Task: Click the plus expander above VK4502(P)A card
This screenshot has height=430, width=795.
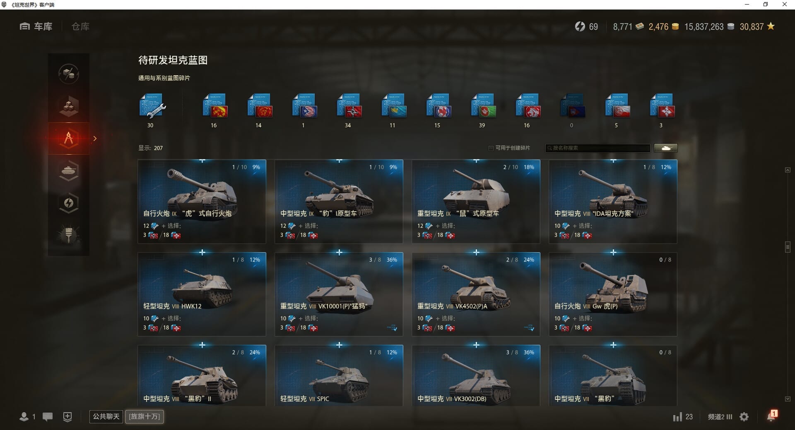Action: click(x=476, y=252)
